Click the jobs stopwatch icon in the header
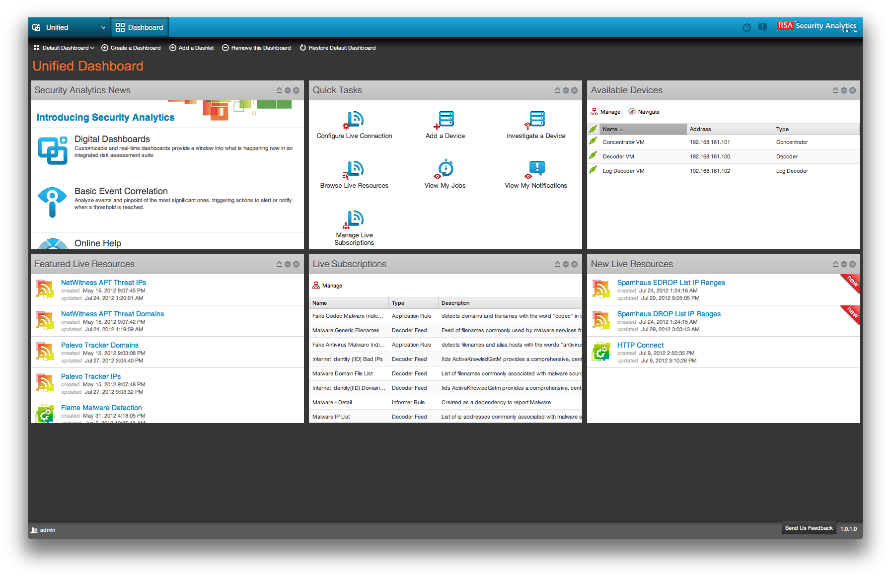This screenshot has height=578, width=891. click(746, 27)
